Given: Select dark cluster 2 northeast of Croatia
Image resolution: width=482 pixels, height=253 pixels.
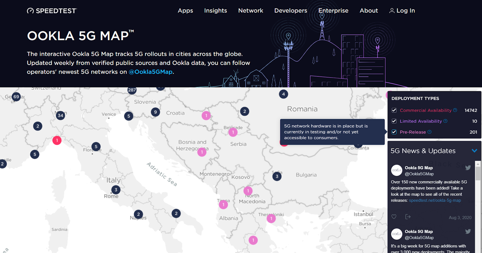Looking at the screenshot, I should click(245, 111).
